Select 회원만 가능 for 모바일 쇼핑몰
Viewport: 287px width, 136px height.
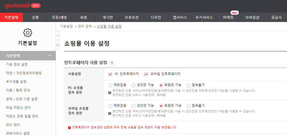coord(161,106)
